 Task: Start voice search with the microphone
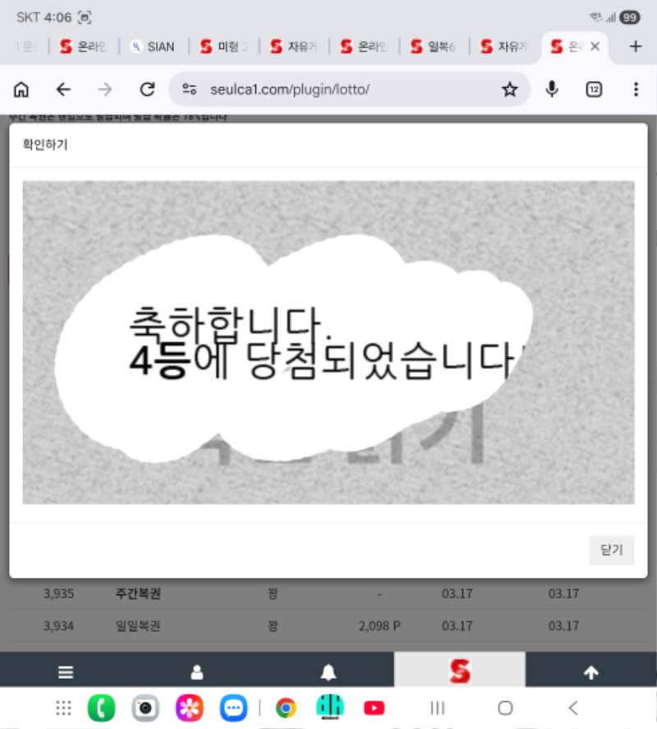(x=553, y=89)
